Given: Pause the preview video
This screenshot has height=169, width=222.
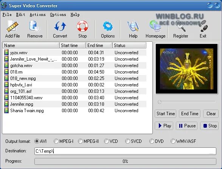Looking at the screenshot, I should pyautogui.click(x=186, y=126).
